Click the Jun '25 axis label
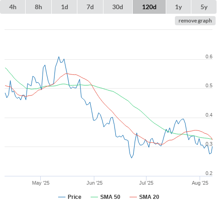The image size is (217, 209). click(x=94, y=183)
